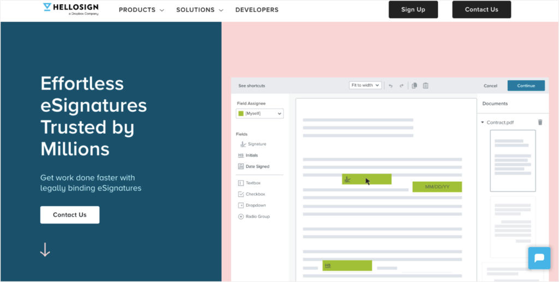
Task: Select the first Contract.pdf page thumbnail
Action: pos(513,161)
